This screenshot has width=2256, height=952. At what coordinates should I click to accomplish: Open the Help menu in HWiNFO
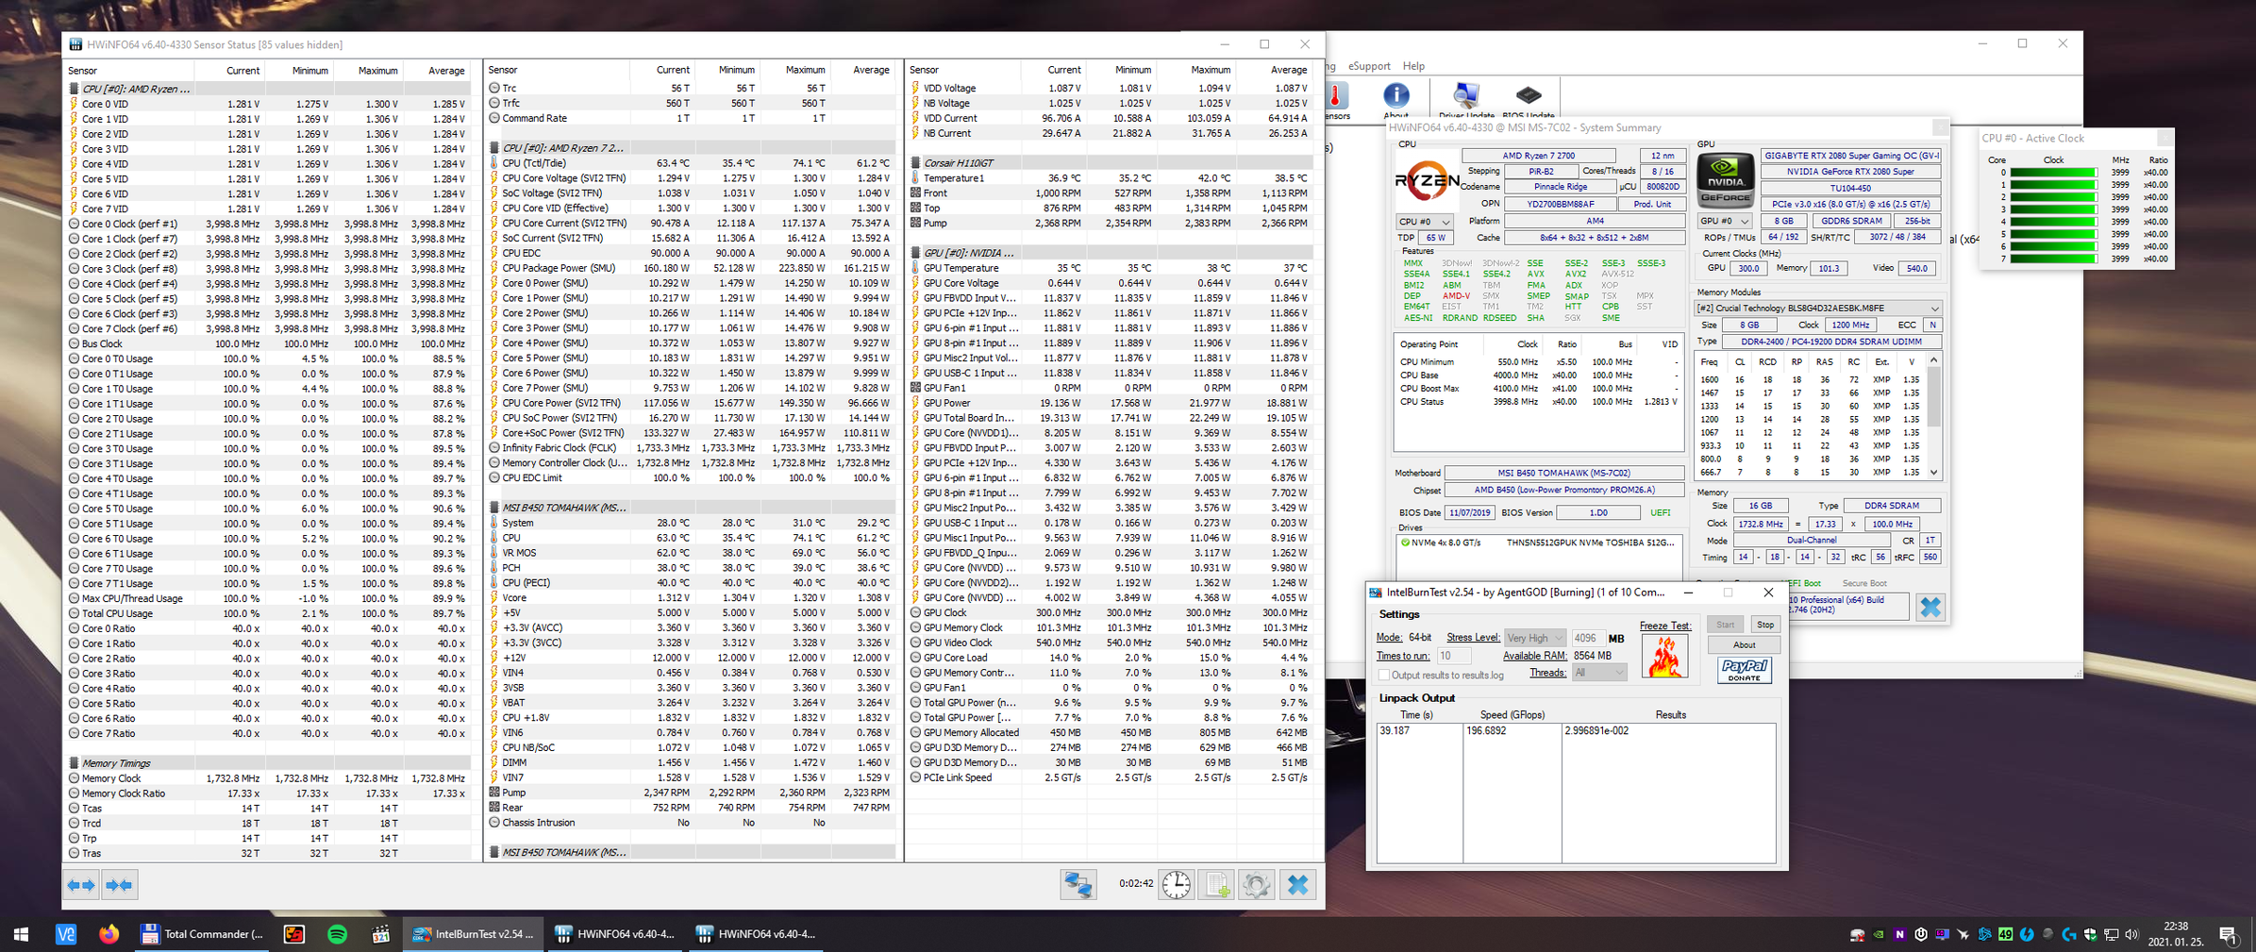click(x=1413, y=66)
